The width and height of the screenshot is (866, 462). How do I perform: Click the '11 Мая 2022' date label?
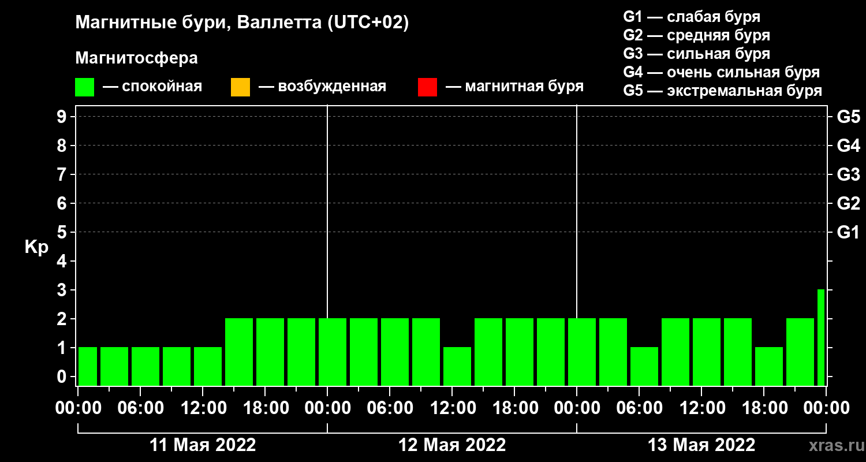203,445
